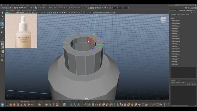Screen dimensions: 197x111
Task: Open the Windows menu
Action: pyautogui.click(x=33, y=5)
